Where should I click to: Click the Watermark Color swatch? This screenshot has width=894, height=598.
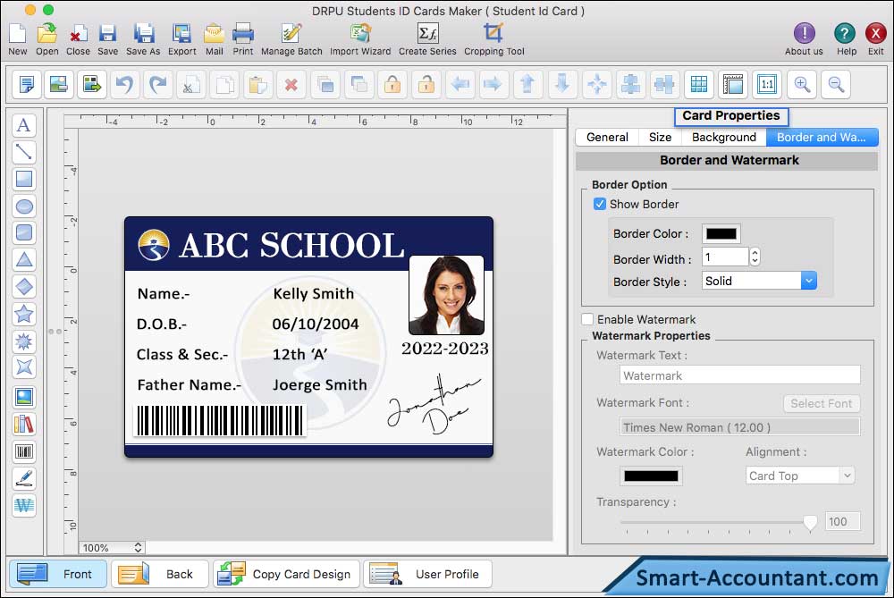click(651, 476)
